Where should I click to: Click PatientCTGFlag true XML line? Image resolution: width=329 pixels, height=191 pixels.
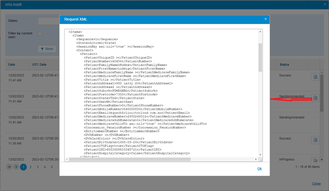click(x=119, y=146)
